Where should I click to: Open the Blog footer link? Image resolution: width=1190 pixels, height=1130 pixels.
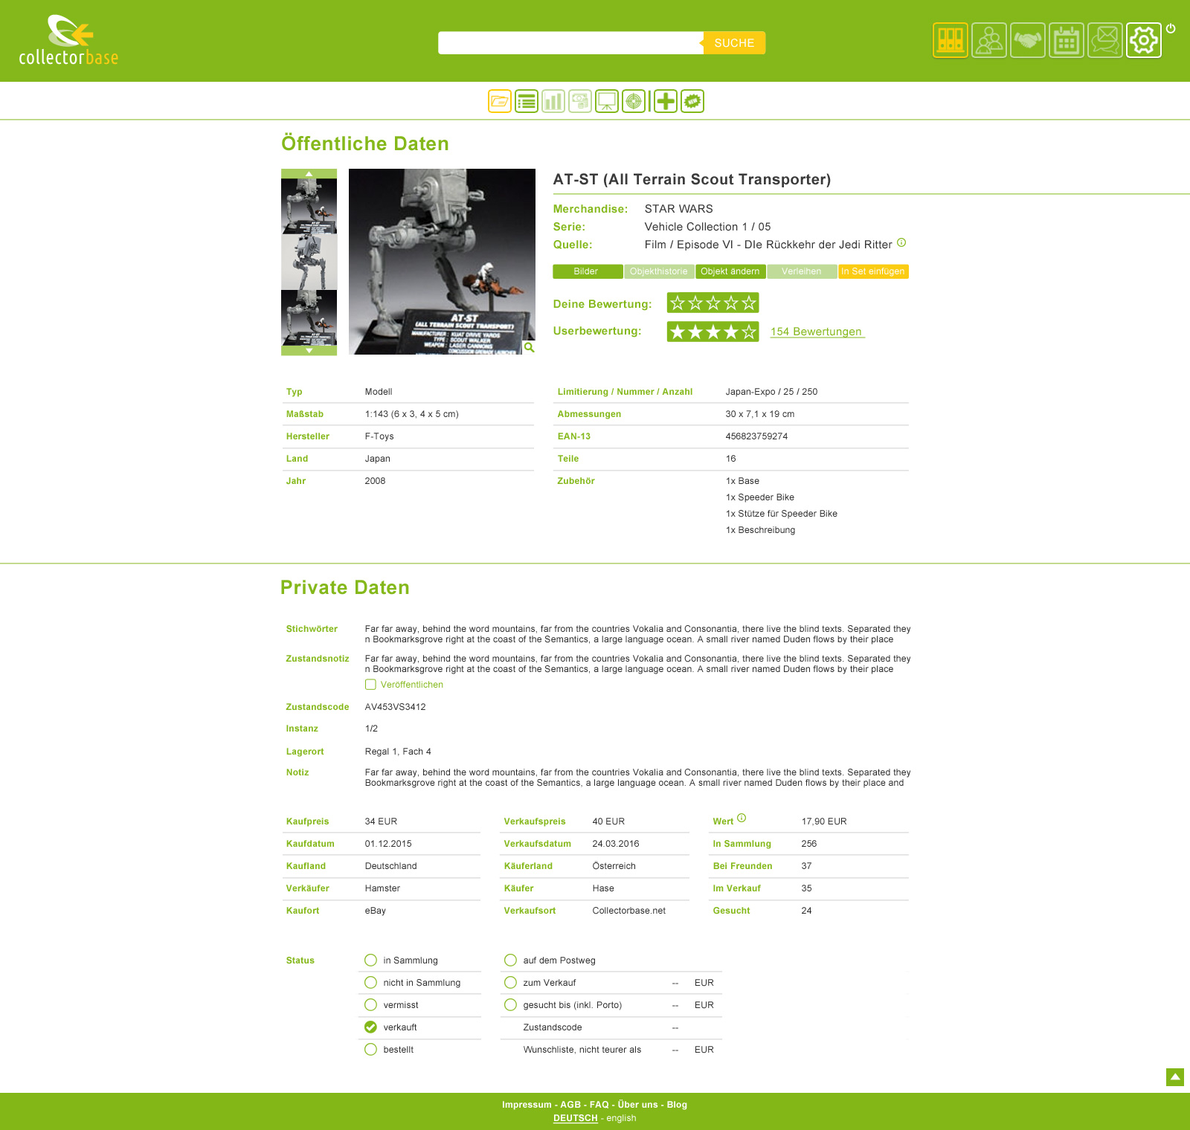(677, 1105)
